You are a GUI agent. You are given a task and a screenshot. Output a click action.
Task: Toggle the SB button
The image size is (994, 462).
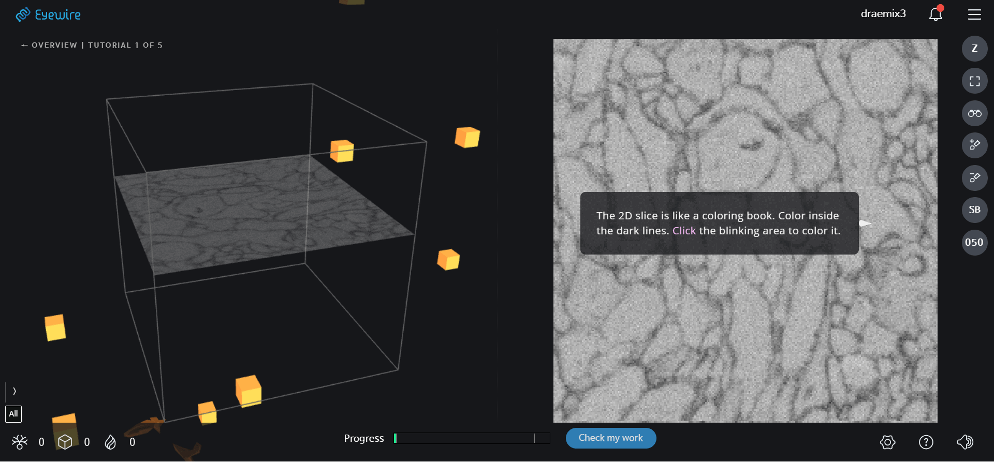[x=974, y=210]
